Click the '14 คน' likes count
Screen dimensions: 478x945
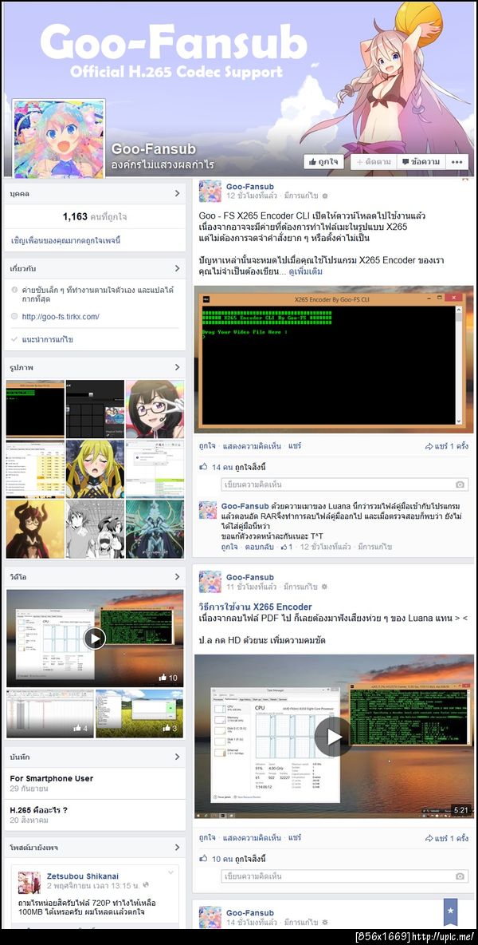click(x=224, y=467)
